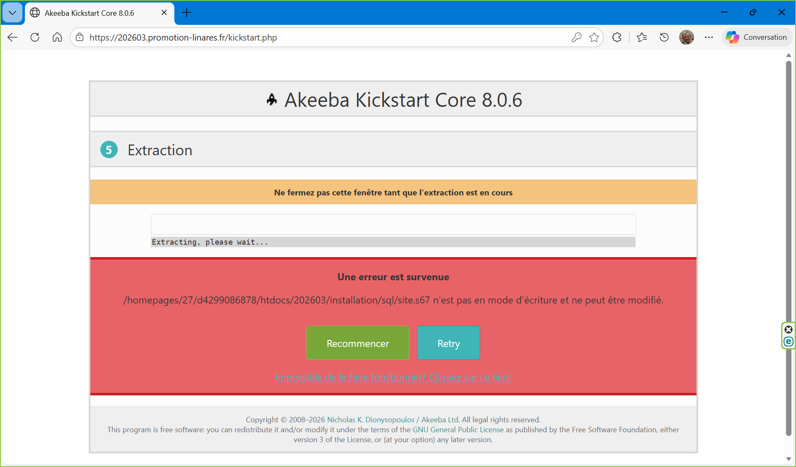Open the Favorites list icon
The image size is (796, 467).
tap(642, 37)
